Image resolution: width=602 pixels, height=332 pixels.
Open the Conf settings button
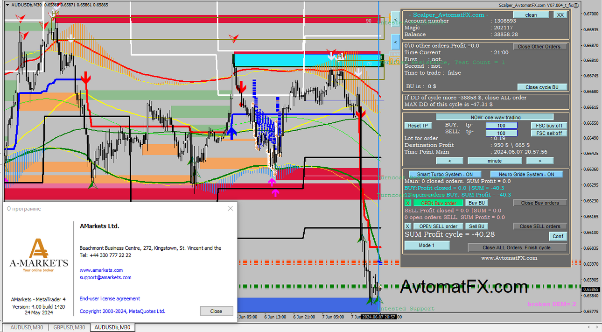pos(558,236)
